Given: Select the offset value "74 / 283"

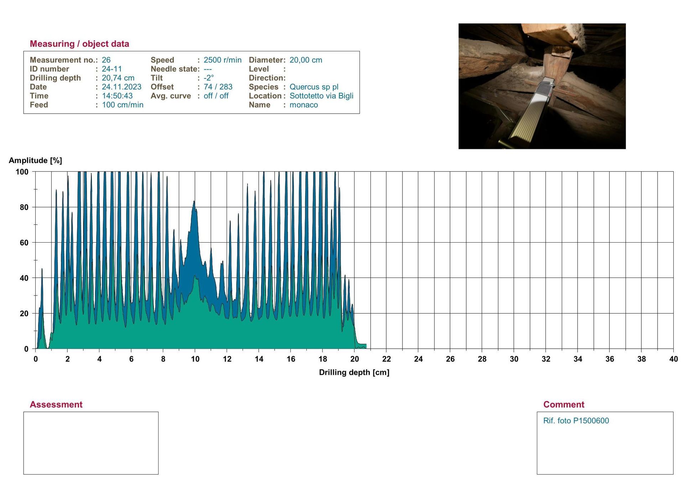Looking at the screenshot, I should [218, 87].
